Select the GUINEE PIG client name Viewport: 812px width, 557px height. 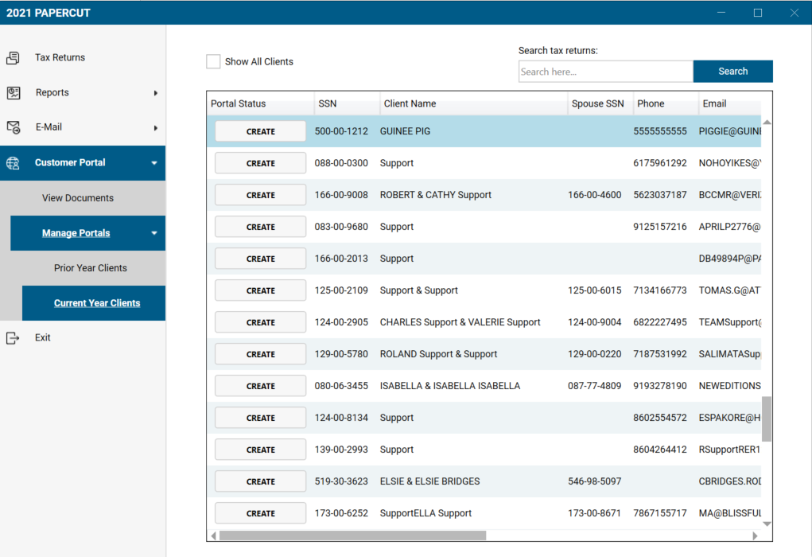coord(405,131)
